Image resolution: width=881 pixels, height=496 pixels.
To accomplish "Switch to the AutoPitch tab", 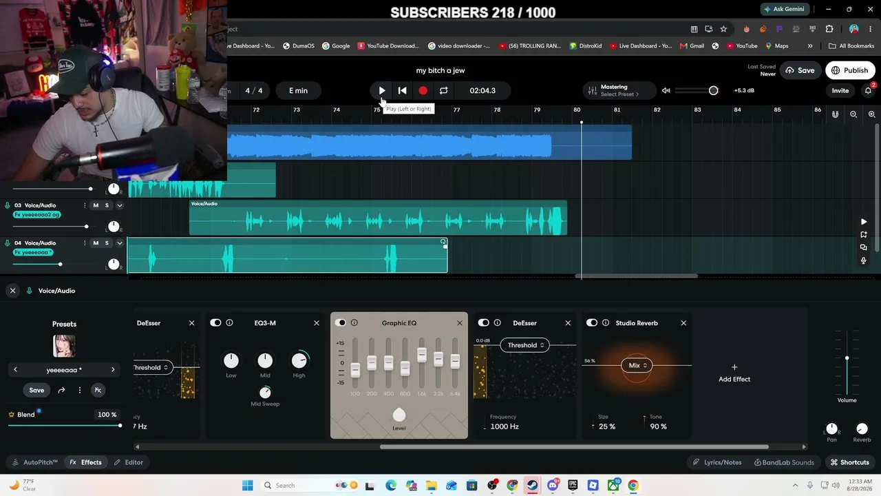I will [34, 462].
